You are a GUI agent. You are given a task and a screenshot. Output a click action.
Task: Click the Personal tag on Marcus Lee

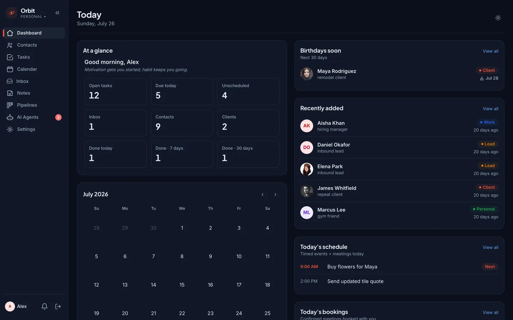(484, 209)
